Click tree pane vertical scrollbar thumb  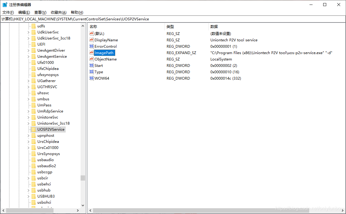click(83, 178)
